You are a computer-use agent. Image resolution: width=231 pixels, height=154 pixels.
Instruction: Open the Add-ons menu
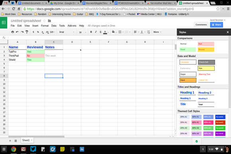72,26
